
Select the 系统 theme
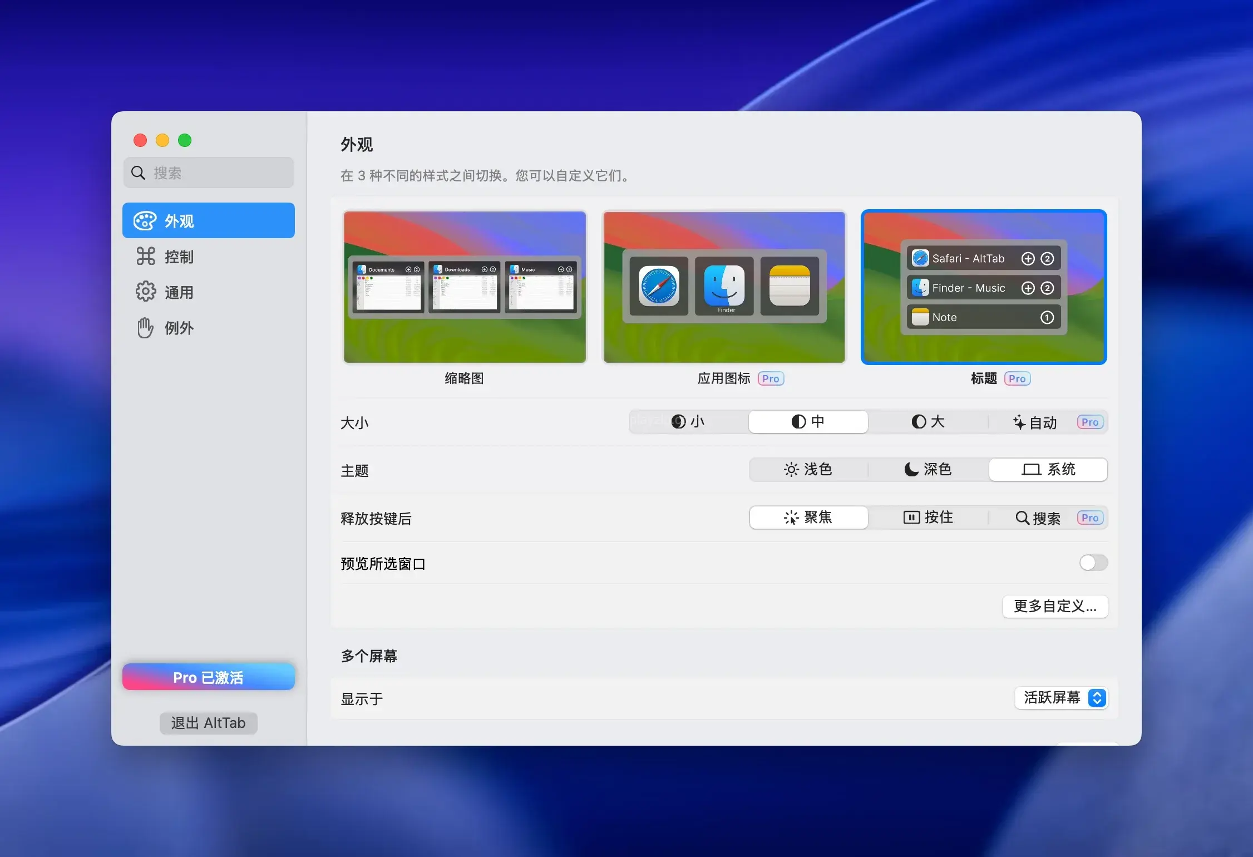coord(1048,470)
